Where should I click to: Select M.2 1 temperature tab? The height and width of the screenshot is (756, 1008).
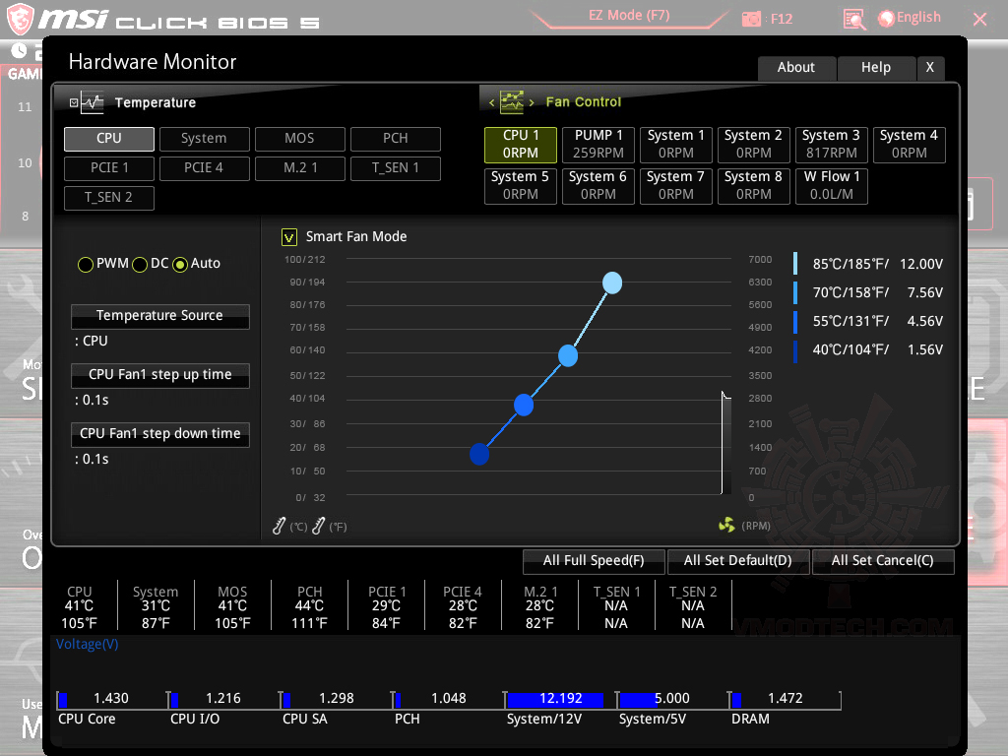pyautogui.click(x=299, y=168)
